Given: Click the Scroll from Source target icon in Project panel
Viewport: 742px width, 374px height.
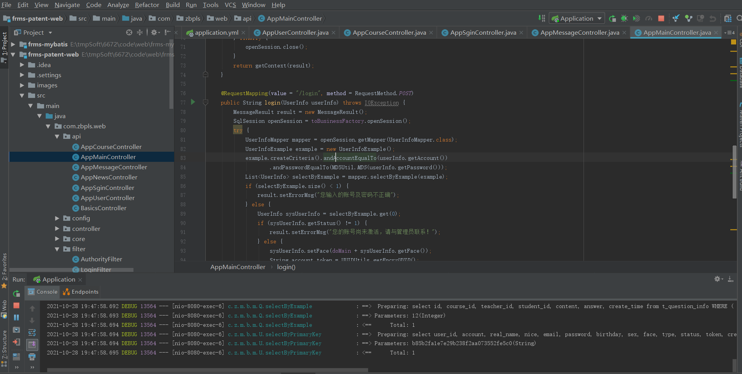Looking at the screenshot, I should point(129,32).
